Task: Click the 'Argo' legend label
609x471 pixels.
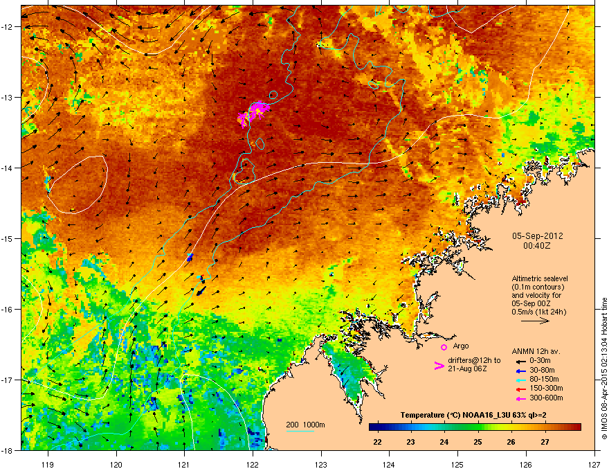Action: click(461, 346)
